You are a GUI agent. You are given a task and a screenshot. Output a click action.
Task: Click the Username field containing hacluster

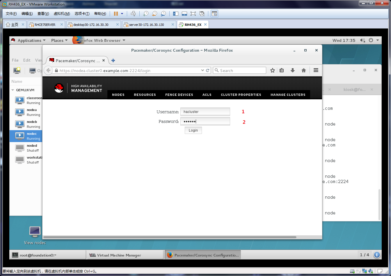tap(205, 112)
